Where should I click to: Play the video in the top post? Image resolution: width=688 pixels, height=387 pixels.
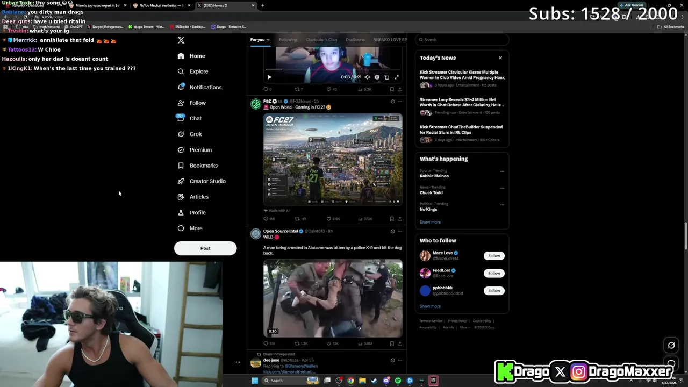coord(269,77)
